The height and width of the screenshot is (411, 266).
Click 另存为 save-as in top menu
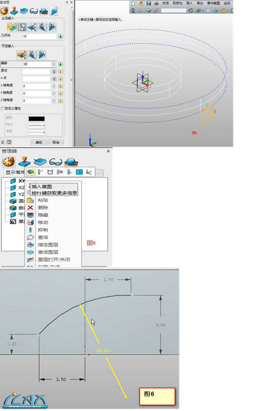[177, 3]
